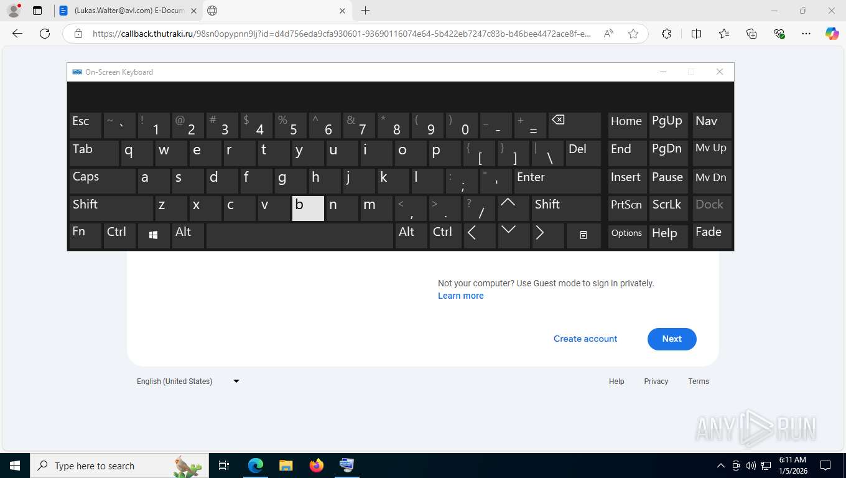Click the Next button

coord(672,339)
